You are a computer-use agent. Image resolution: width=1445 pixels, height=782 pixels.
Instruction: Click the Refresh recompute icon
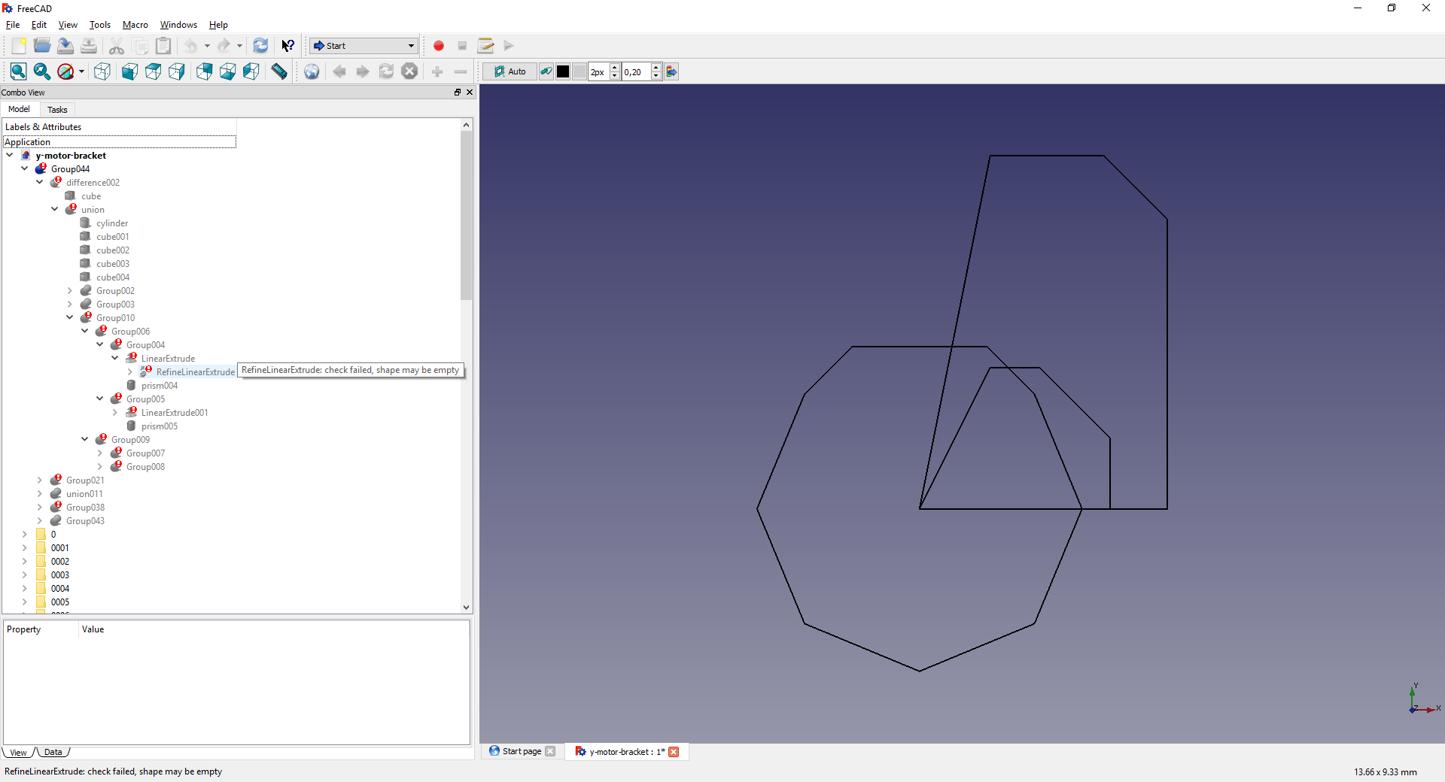[260, 46]
